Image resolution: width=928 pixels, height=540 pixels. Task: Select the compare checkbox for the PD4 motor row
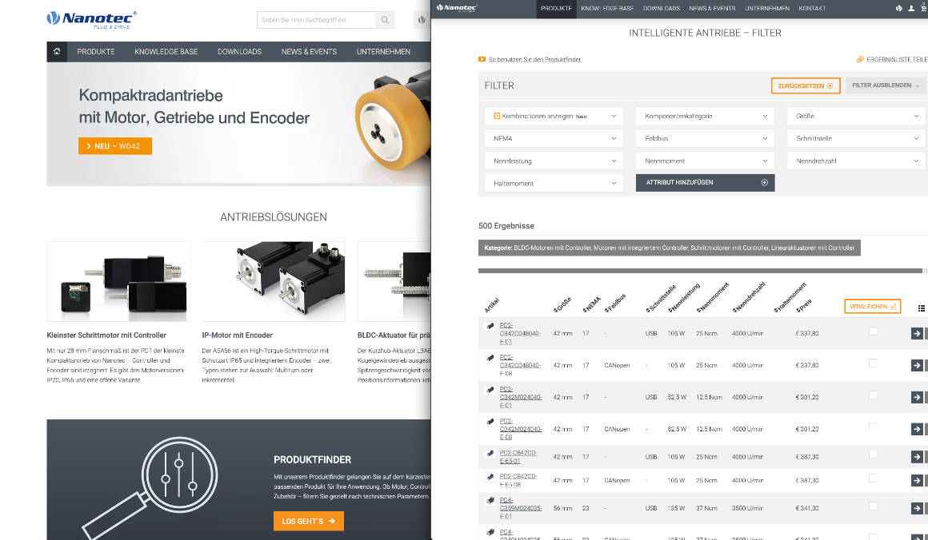click(874, 507)
